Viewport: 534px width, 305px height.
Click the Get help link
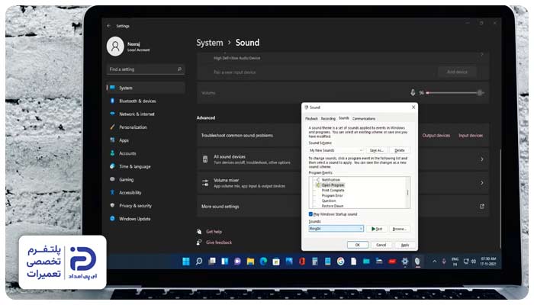point(214,232)
